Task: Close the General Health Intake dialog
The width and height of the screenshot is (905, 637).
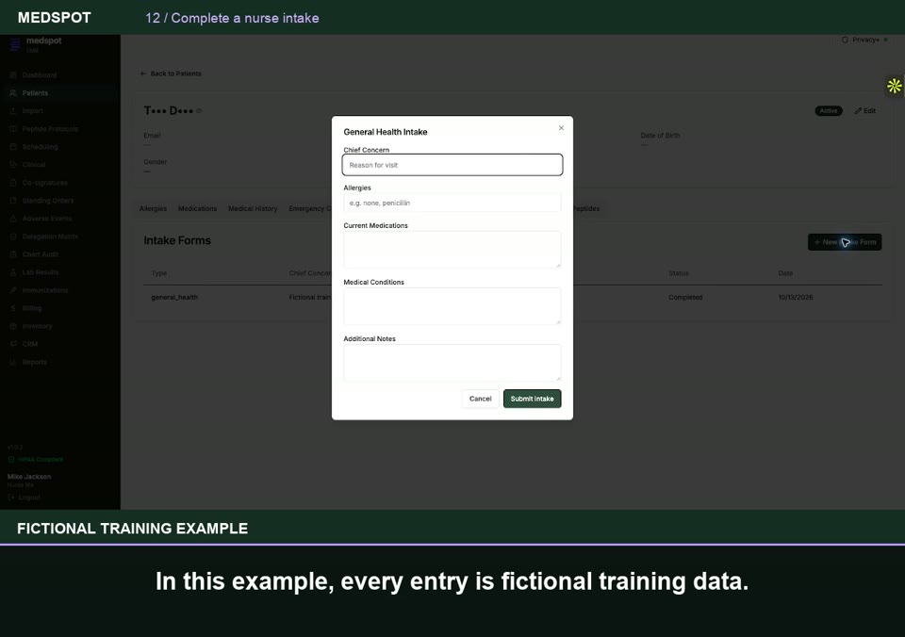Action: pos(561,128)
